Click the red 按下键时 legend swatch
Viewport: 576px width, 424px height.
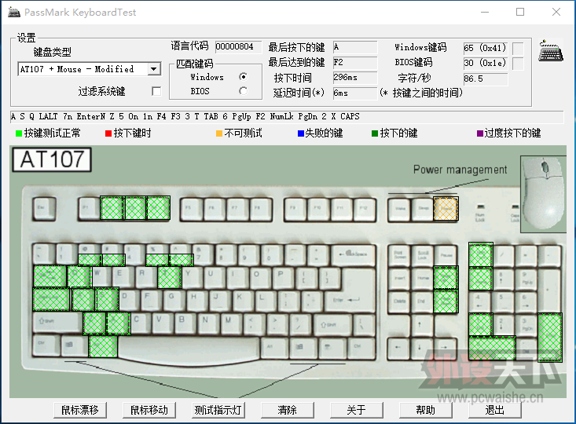pos(108,133)
